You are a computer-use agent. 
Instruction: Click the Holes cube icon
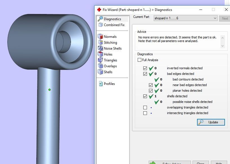pos(100,54)
